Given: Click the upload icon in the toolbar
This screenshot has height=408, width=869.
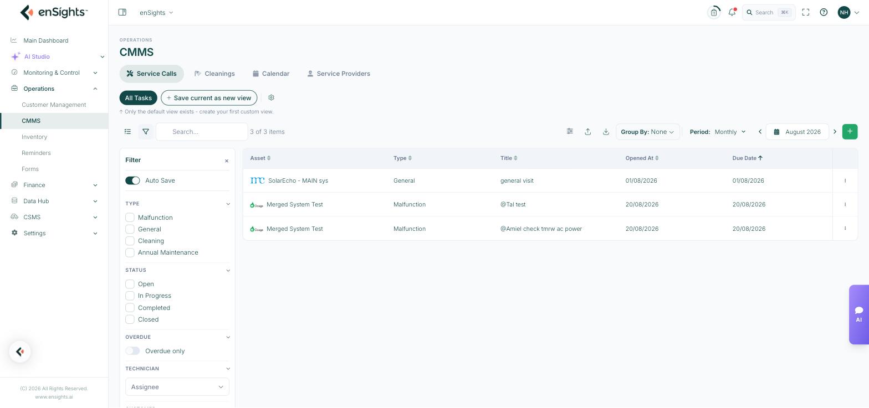Looking at the screenshot, I should 588,131.
